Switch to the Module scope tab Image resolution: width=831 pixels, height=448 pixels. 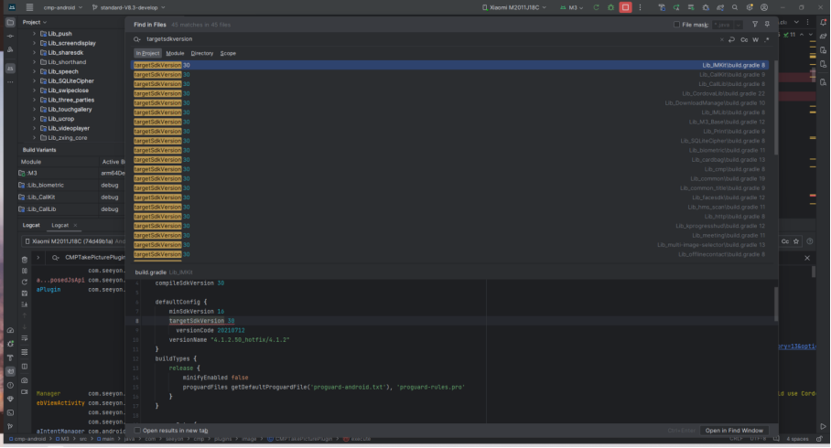[x=175, y=53]
